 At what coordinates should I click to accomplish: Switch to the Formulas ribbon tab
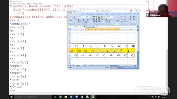tap(100, 14)
